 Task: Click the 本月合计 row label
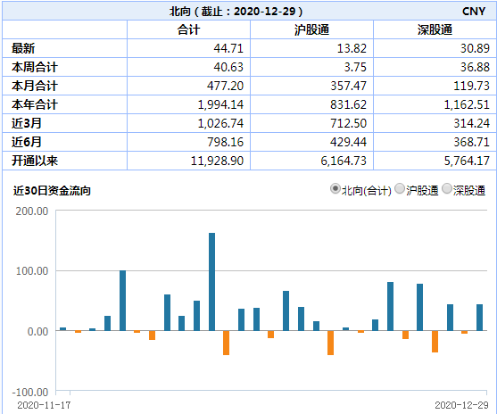pos(35,86)
